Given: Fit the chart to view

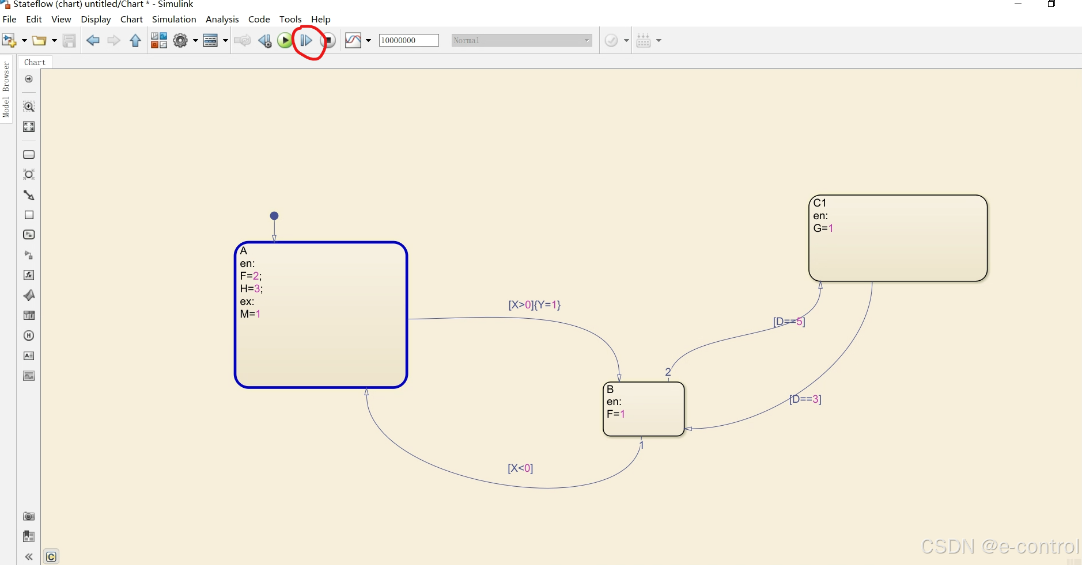Looking at the screenshot, I should (x=28, y=127).
